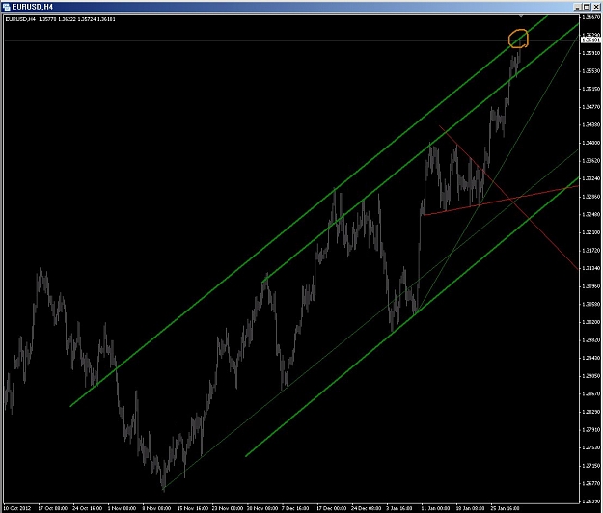This screenshot has height=513, width=603.
Task: Click the 3 Jan 16:00 time label
Action: point(399,508)
